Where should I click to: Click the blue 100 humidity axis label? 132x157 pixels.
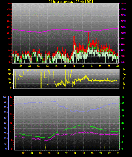tap(5, 97)
